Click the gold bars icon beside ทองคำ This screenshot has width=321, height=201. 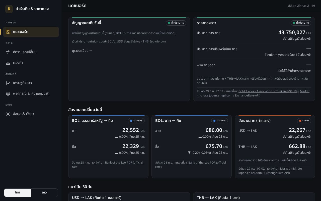tap(8, 63)
